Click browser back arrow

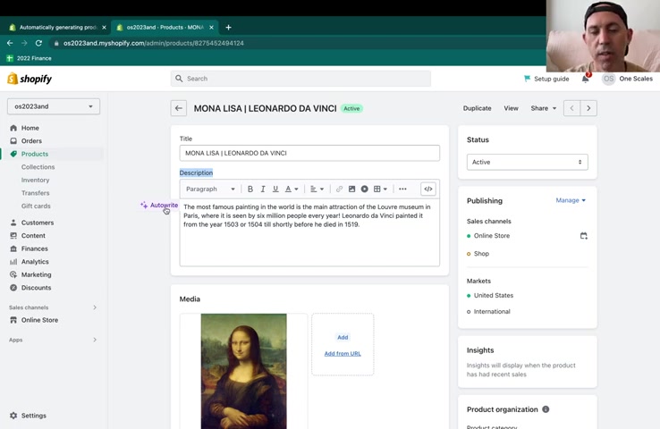[x=10, y=43]
